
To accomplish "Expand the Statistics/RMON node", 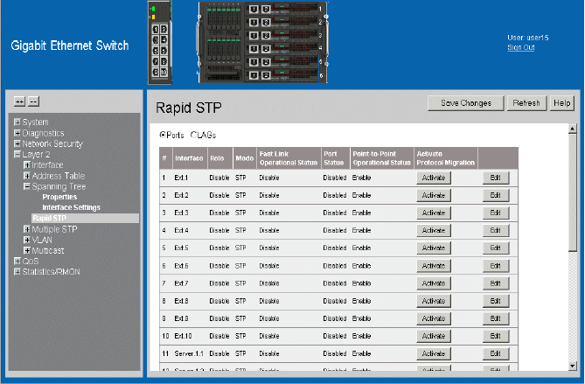I will (x=17, y=272).
